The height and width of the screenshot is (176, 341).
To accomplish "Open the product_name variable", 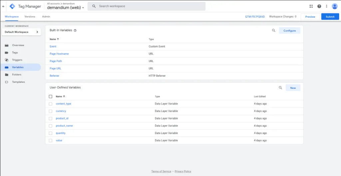I will [64, 126].
